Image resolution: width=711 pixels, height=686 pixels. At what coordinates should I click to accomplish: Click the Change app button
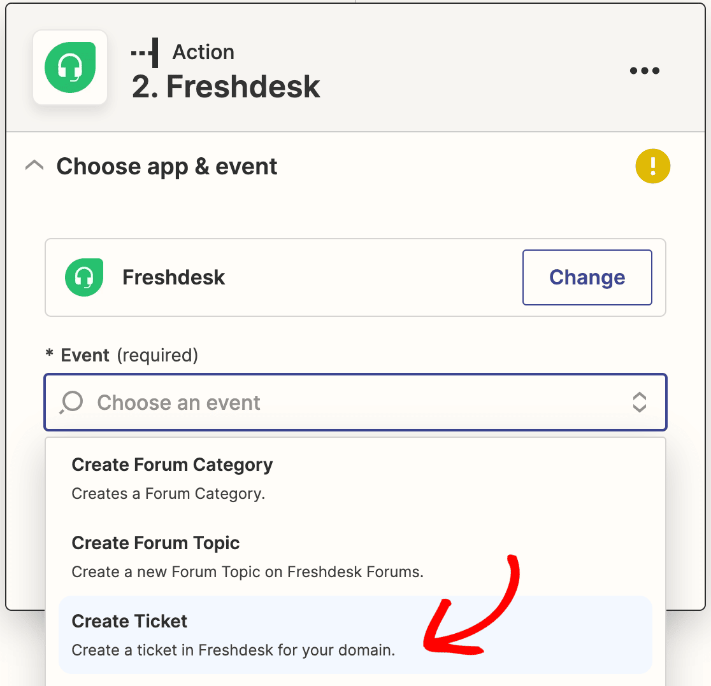[587, 277]
